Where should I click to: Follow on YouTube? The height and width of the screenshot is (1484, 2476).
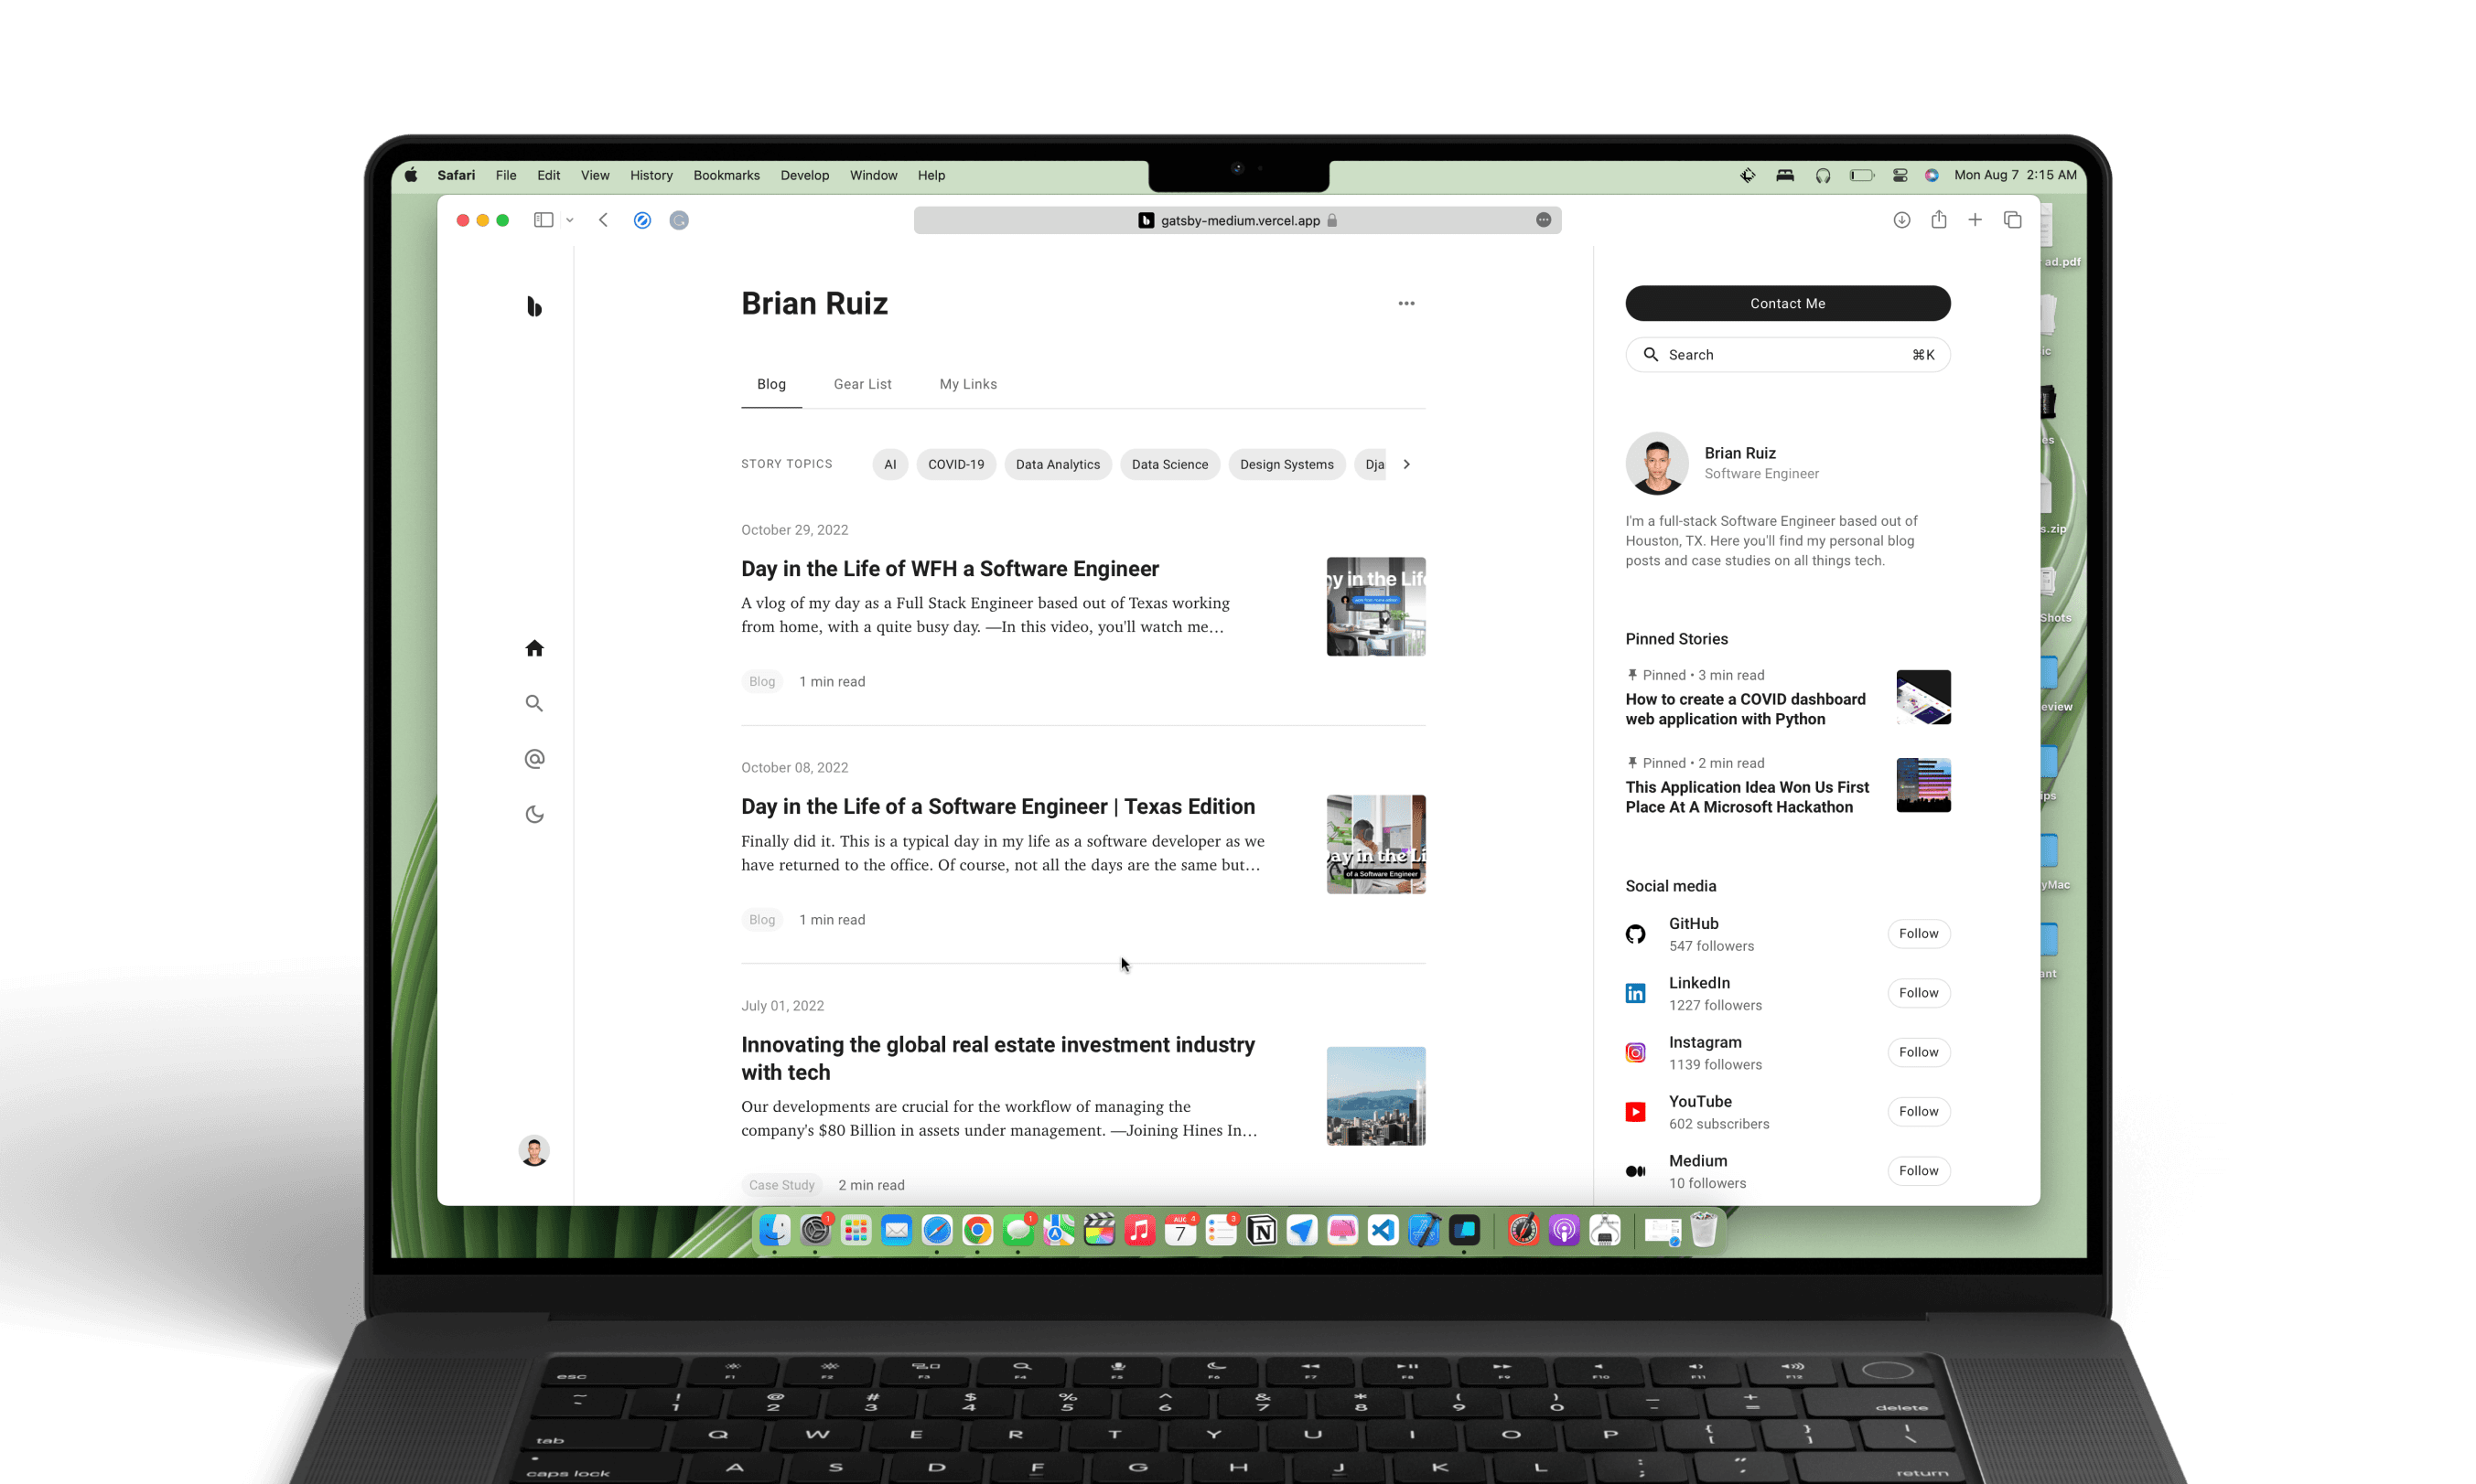pos(1918,1111)
